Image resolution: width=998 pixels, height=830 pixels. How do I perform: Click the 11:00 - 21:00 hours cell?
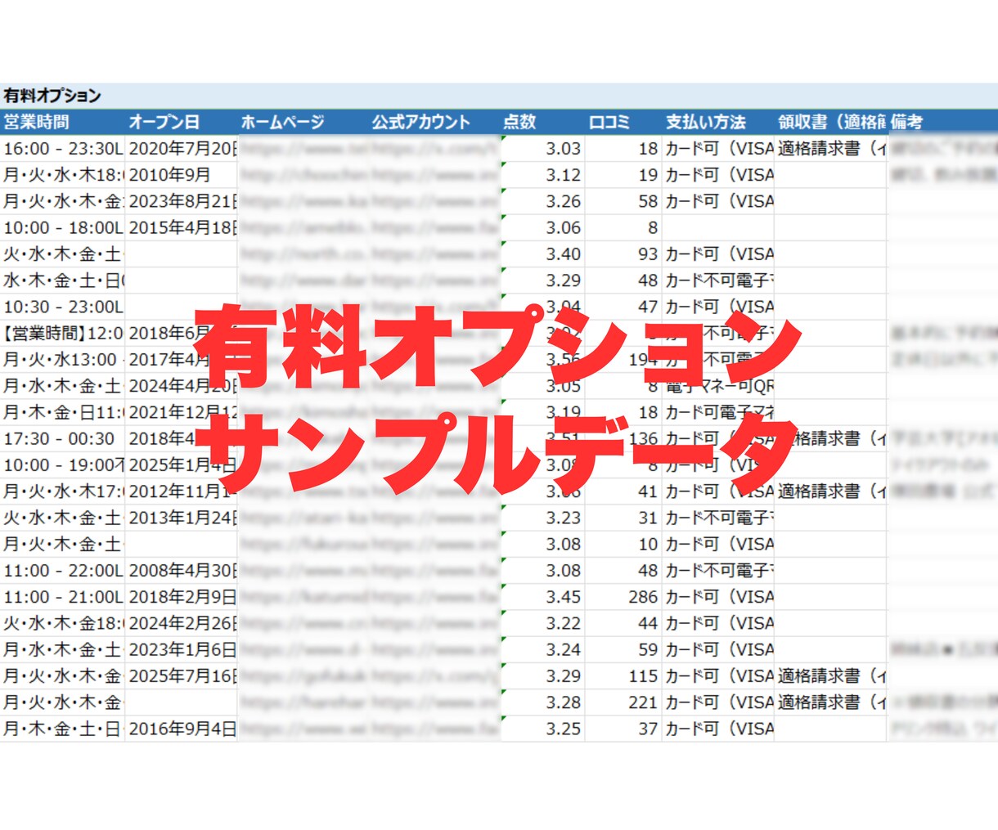click(x=62, y=597)
